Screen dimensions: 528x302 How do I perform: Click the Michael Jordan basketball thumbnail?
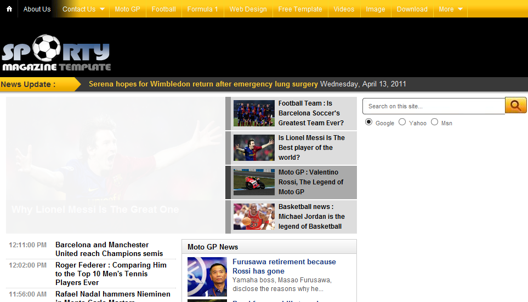254,217
